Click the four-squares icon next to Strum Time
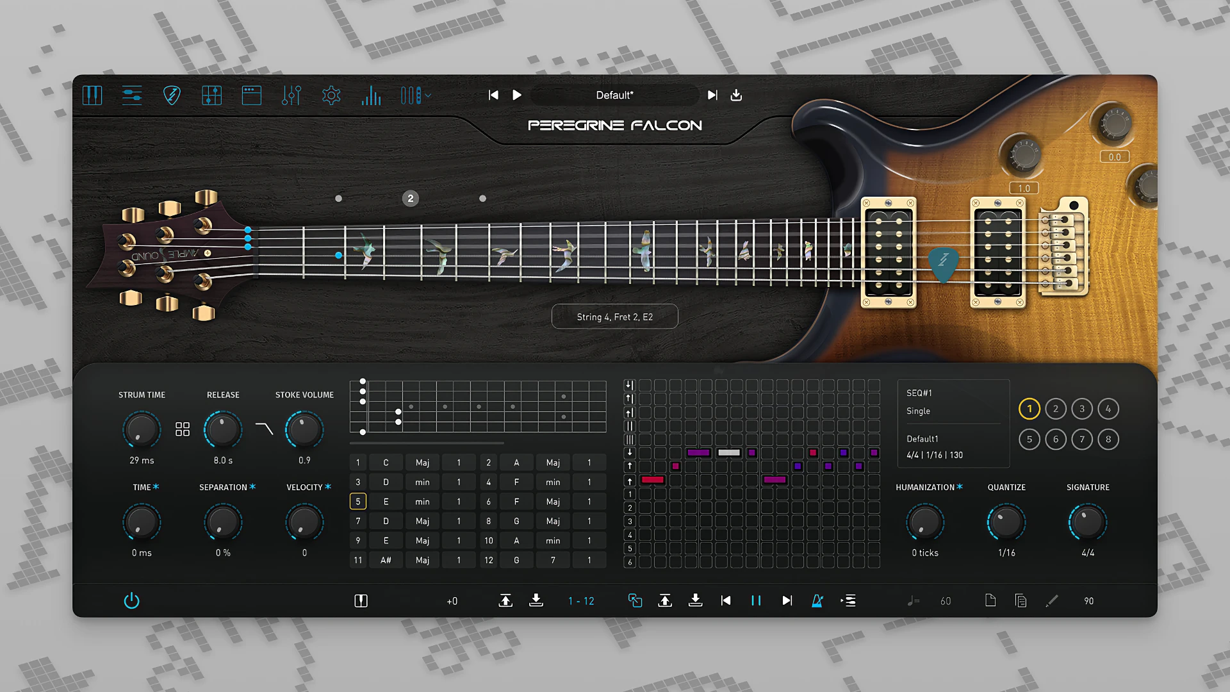The width and height of the screenshot is (1230, 692). [x=183, y=429]
